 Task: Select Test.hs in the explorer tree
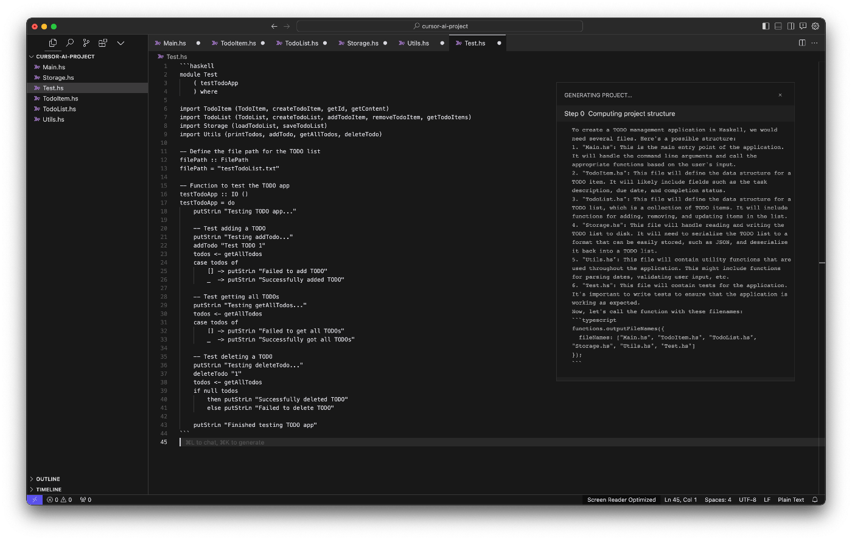pos(87,88)
